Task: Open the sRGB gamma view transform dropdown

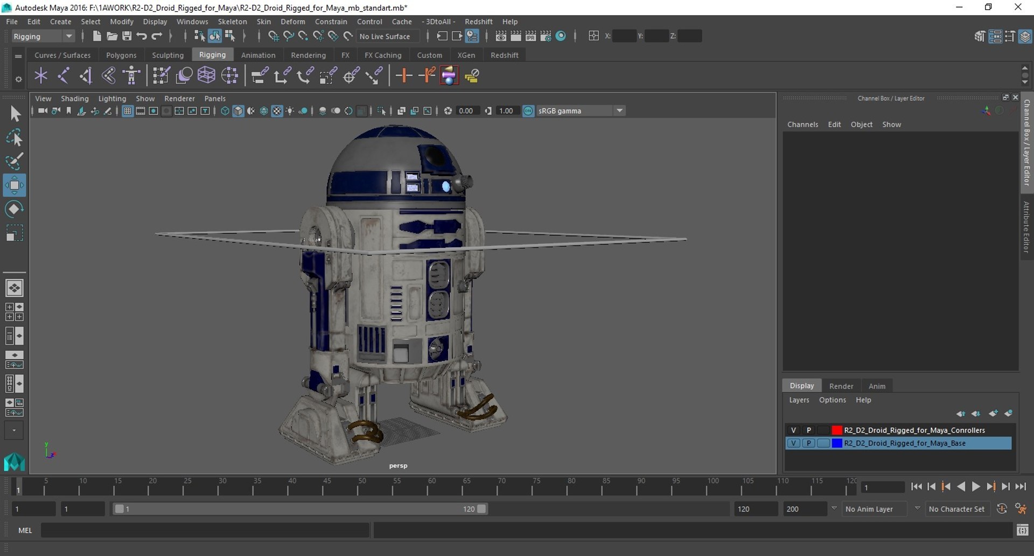Action: [x=581, y=111]
